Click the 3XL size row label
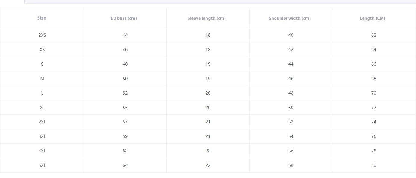Viewport: 416px width, 178px height. (42, 136)
